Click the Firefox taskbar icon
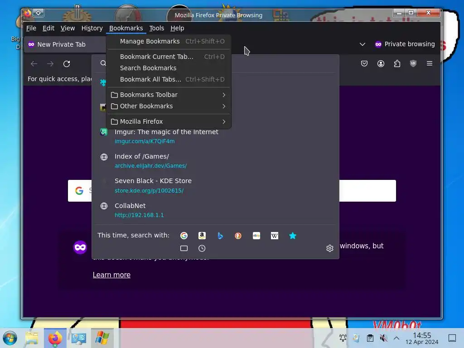This screenshot has height=348, width=464. coord(55,338)
